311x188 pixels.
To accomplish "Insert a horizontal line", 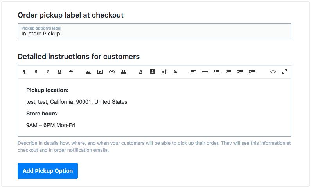I will point(205,72).
